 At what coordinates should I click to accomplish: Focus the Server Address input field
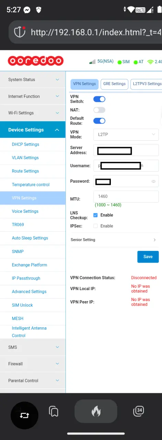click(x=126, y=150)
